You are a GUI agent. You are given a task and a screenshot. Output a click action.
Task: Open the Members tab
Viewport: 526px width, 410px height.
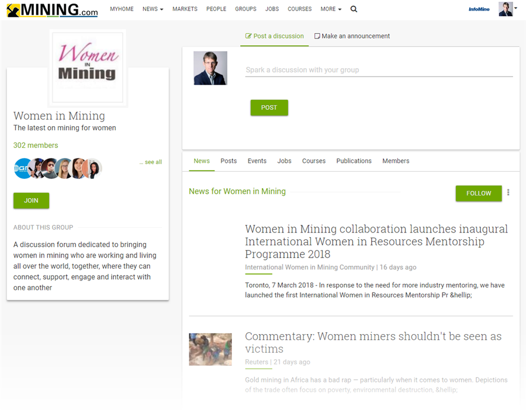(396, 161)
